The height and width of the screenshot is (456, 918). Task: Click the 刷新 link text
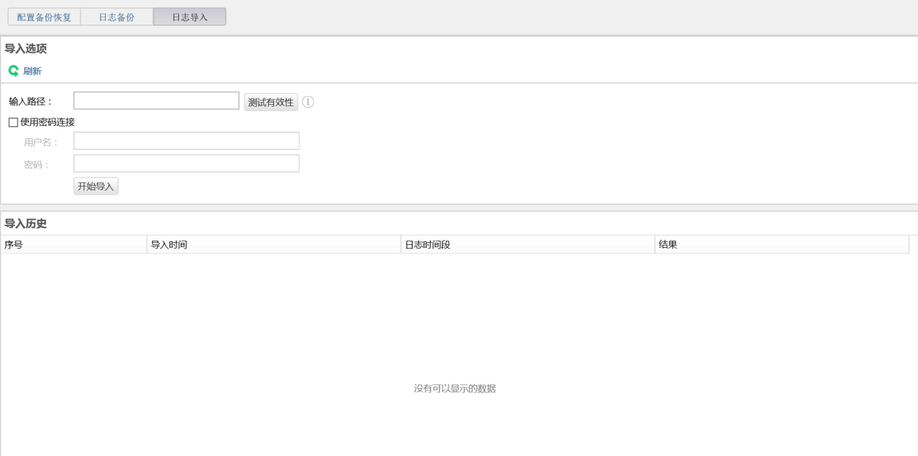[x=33, y=71]
